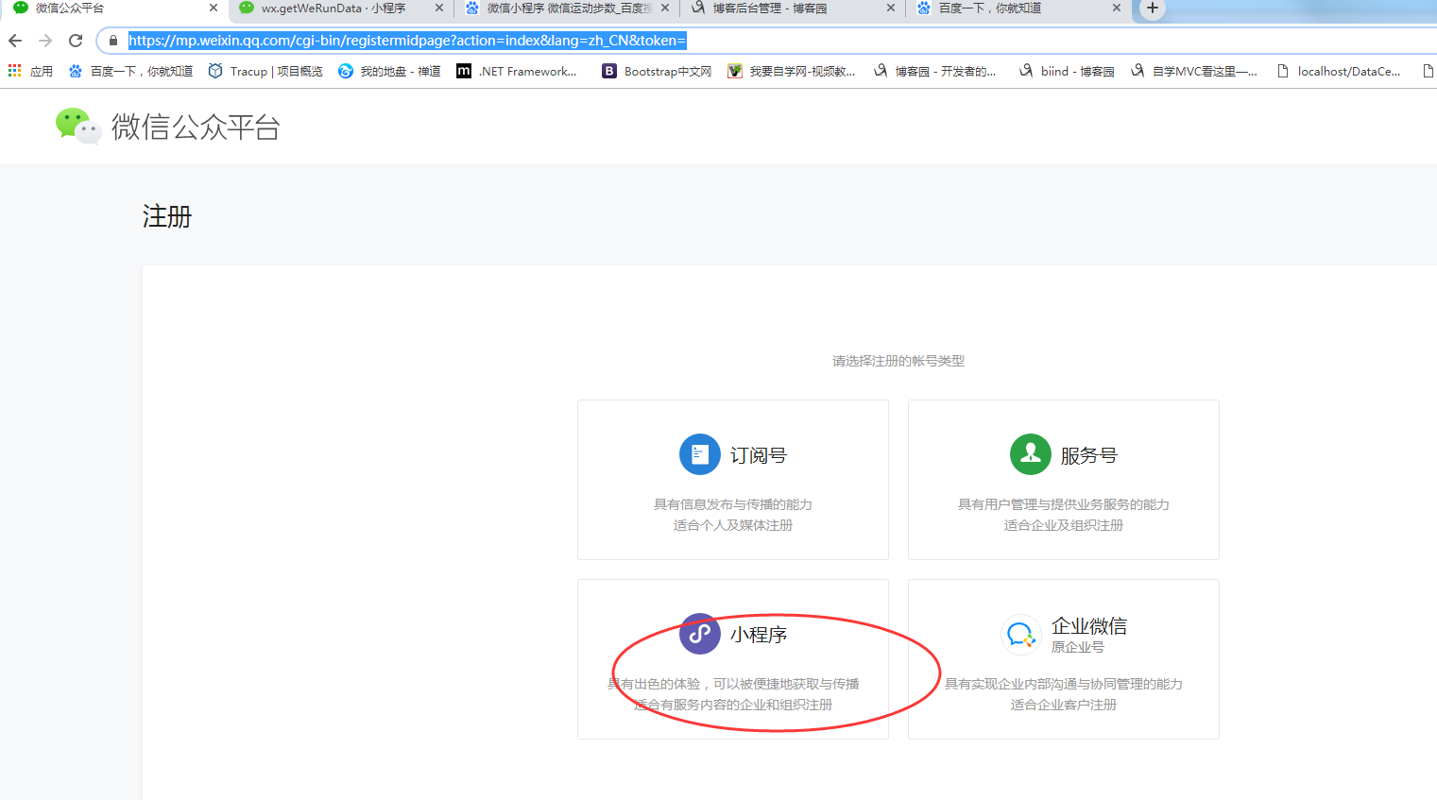Select the 服务号 account type title
1437x800 pixels.
pyautogui.click(x=1089, y=455)
